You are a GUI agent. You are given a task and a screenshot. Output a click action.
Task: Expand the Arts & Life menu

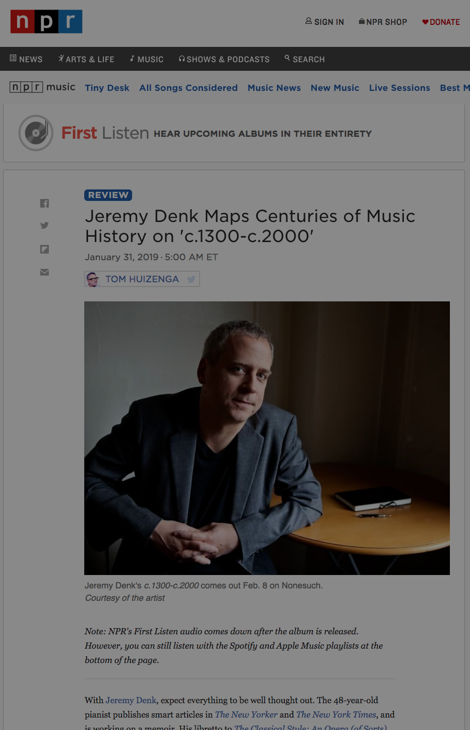[86, 59]
